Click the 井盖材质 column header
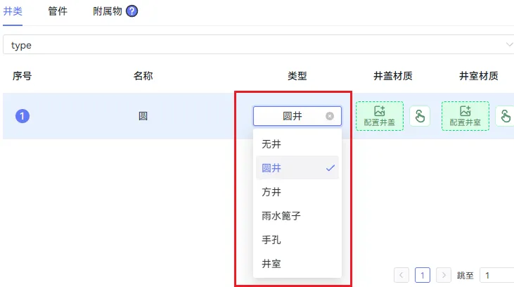Image resolution: width=514 pixels, height=287 pixels. (393, 76)
